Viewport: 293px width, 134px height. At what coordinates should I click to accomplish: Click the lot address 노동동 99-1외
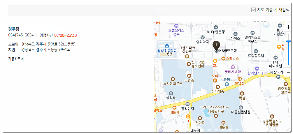(x=59, y=50)
